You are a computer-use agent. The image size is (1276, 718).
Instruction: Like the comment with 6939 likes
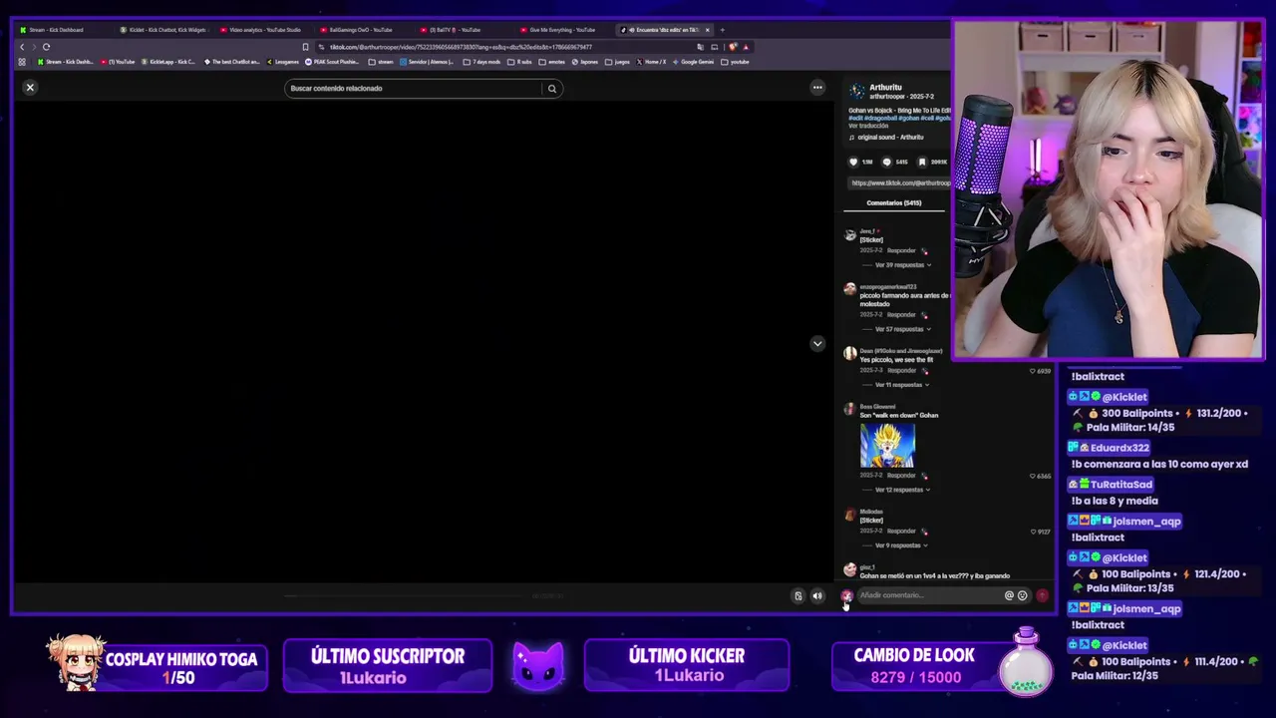pos(1032,371)
